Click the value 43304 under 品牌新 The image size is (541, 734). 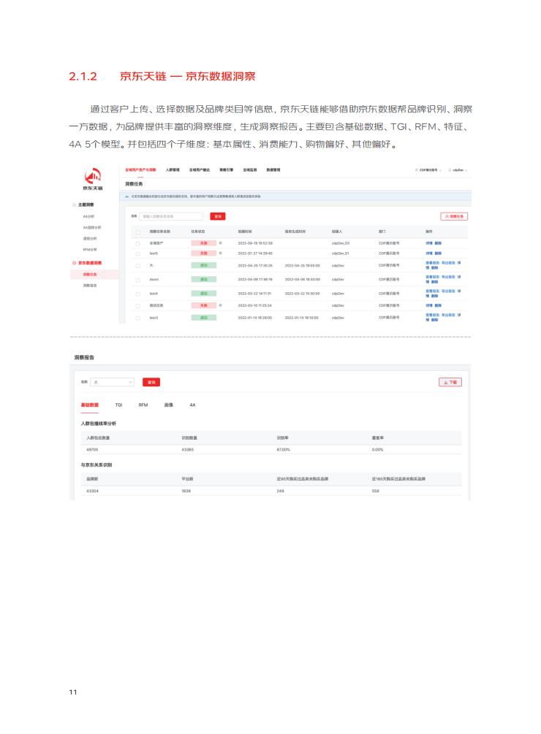[x=92, y=491]
